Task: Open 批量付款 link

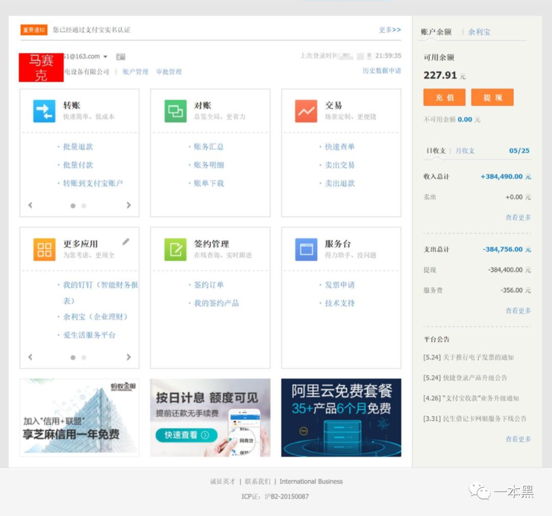Action: click(x=78, y=165)
